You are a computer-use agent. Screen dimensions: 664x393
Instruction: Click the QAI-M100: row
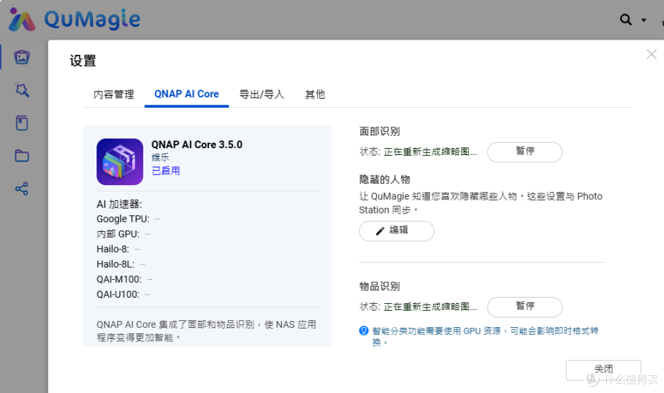(124, 279)
